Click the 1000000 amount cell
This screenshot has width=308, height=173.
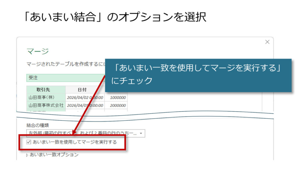(x=118, y=97)
